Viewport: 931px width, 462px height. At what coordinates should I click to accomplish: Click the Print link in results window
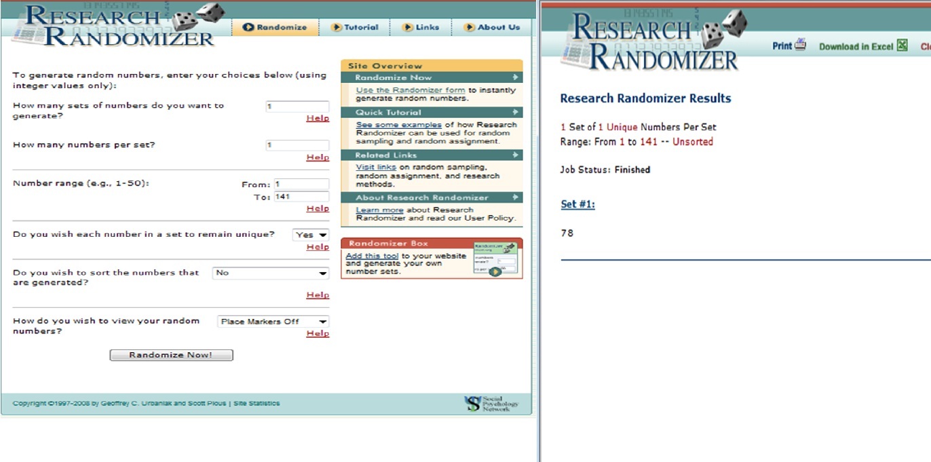[782, 45]
